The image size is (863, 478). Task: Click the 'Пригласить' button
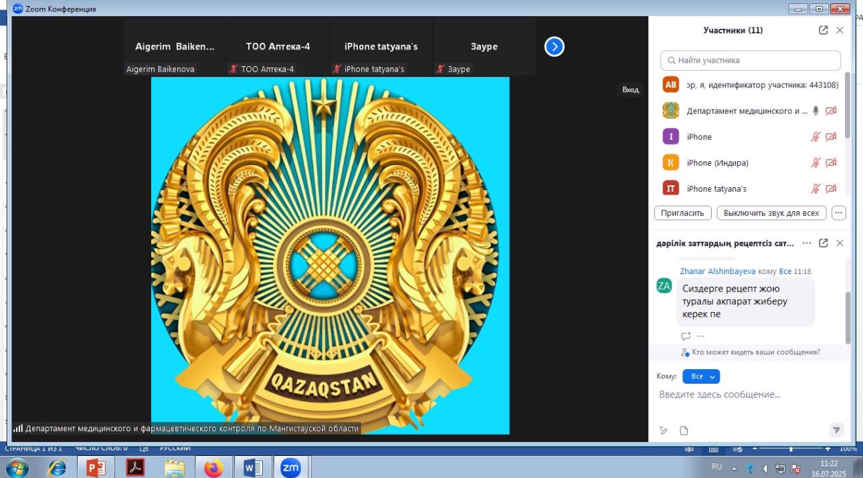pos(682,213)
